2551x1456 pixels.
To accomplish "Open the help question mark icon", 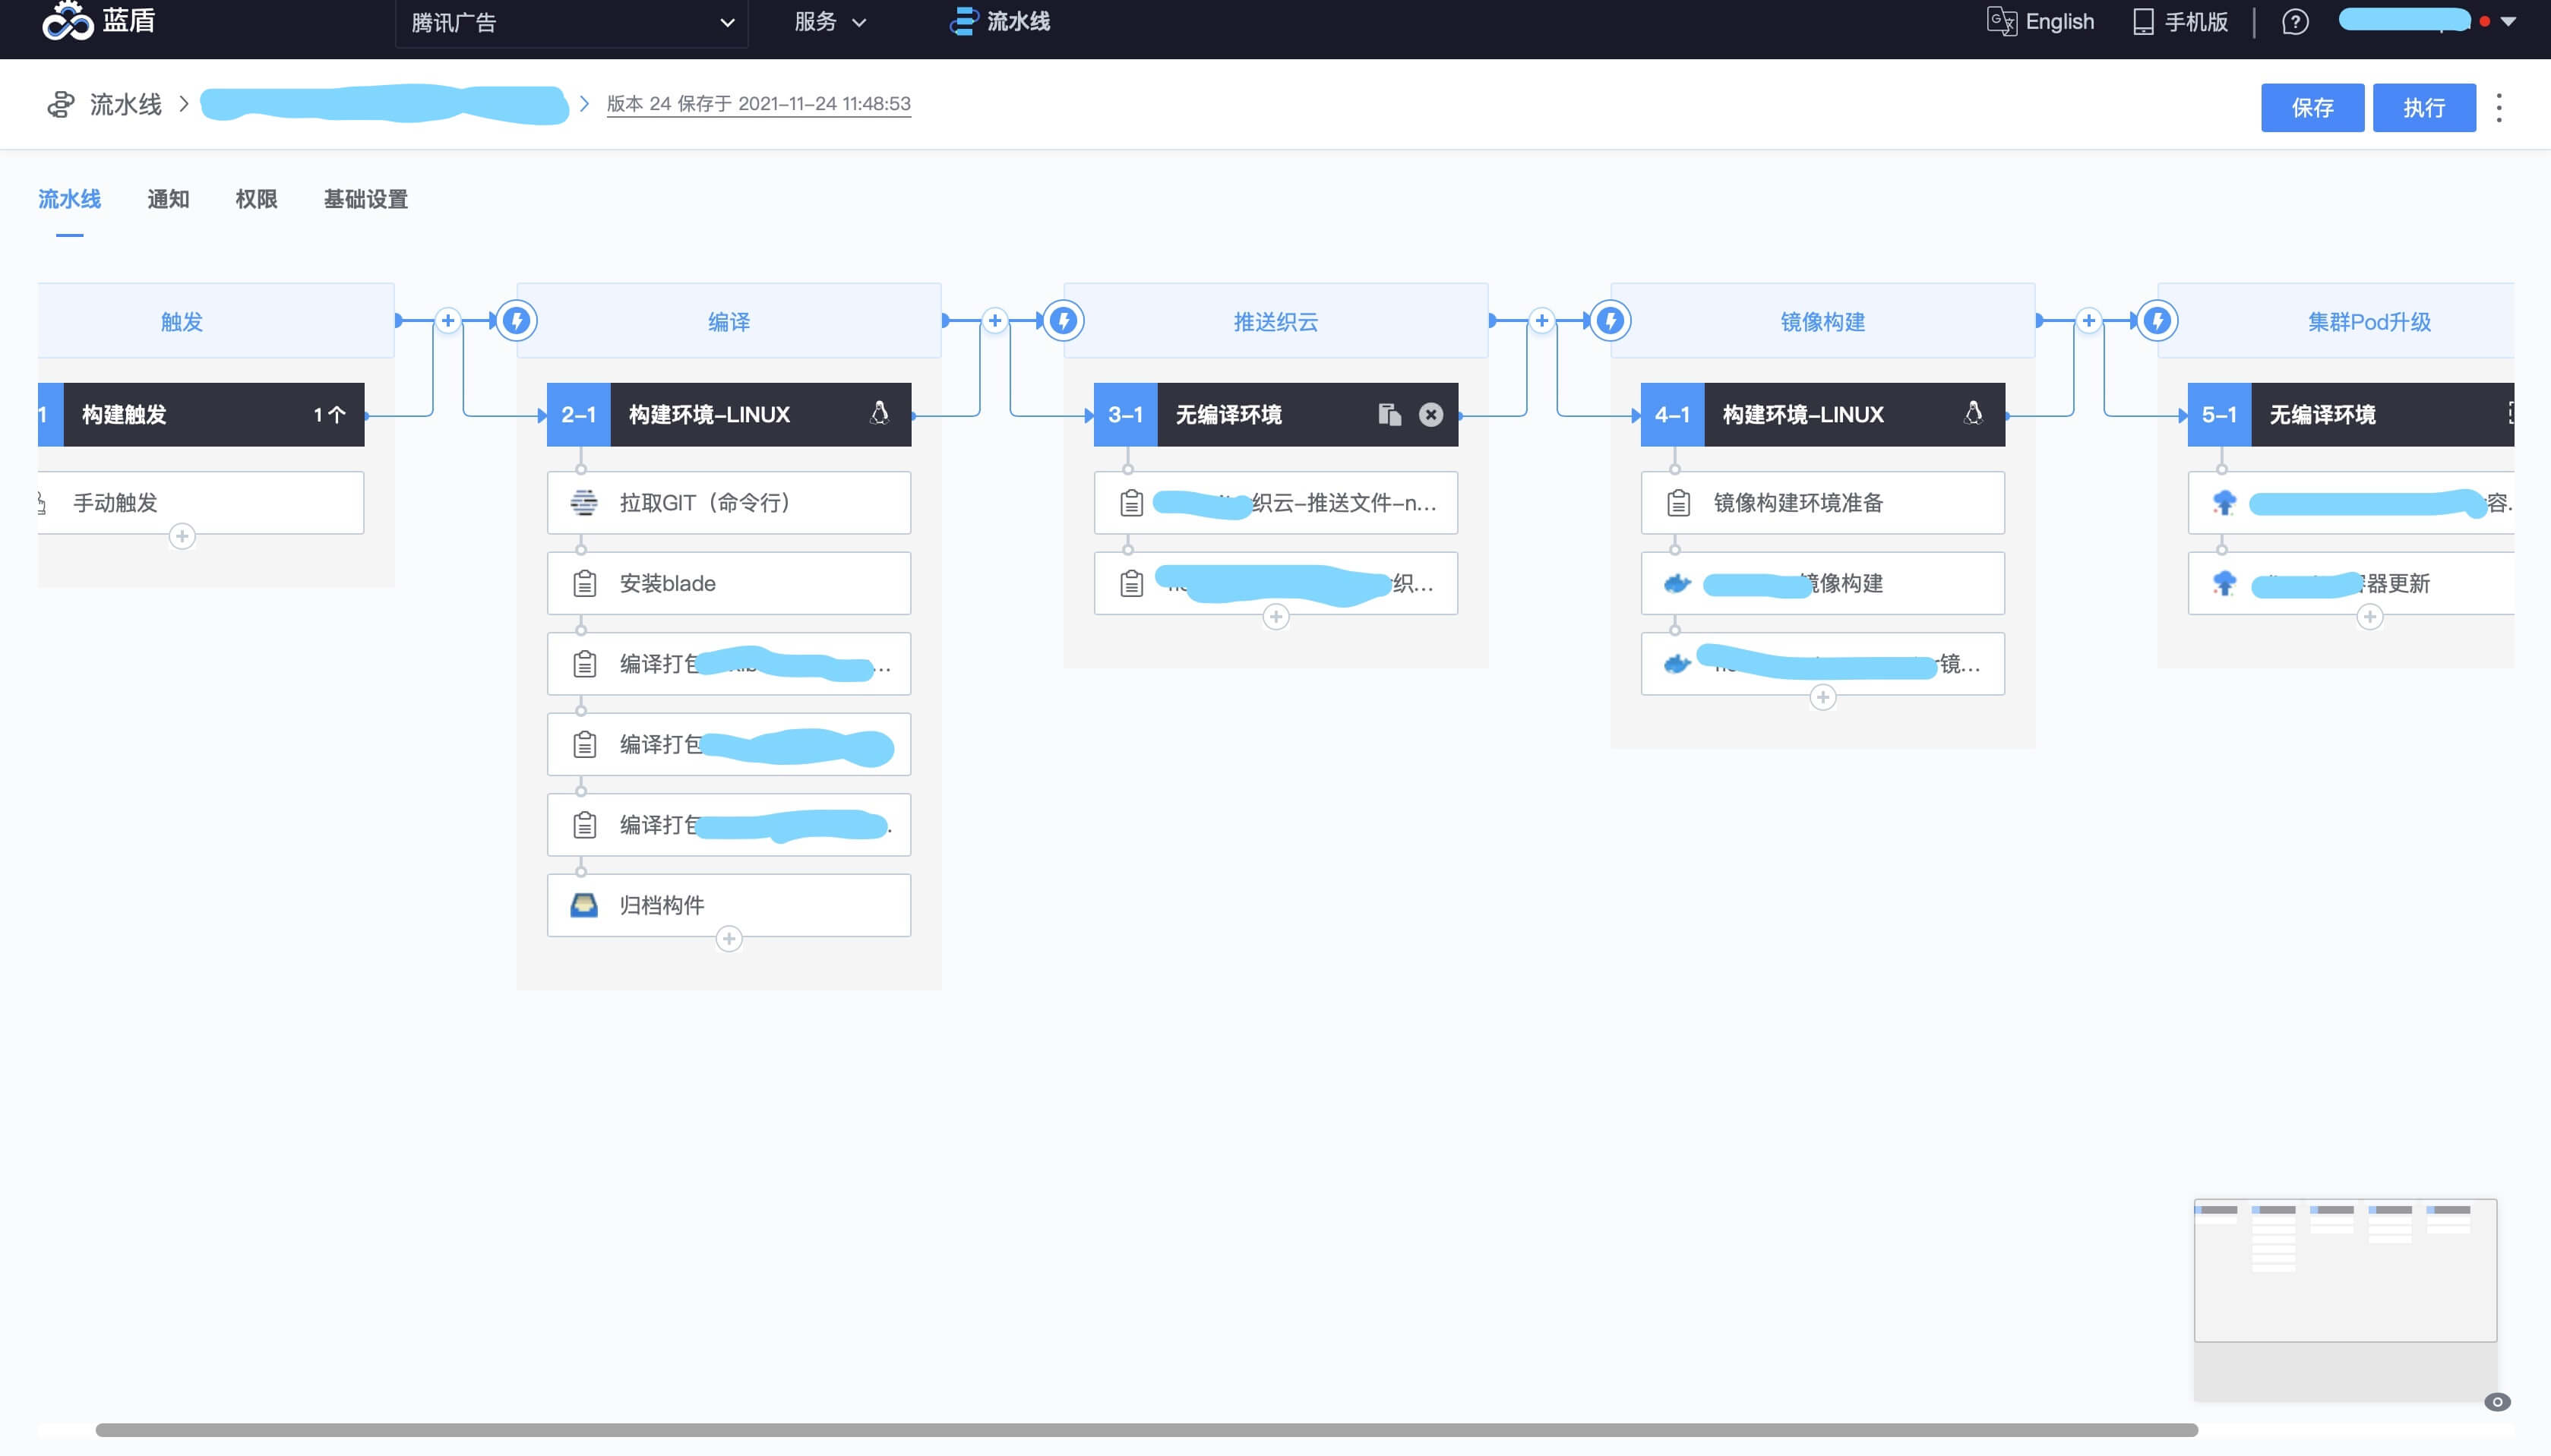I will (x=2295, y=22).
